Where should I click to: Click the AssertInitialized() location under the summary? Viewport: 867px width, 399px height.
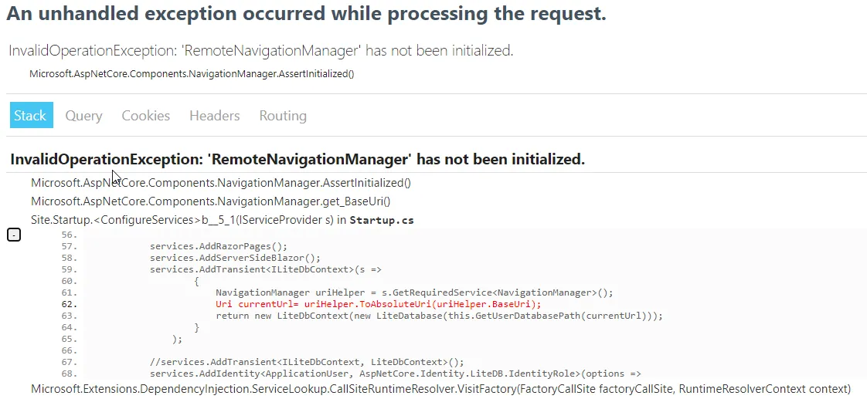point(192,74)
